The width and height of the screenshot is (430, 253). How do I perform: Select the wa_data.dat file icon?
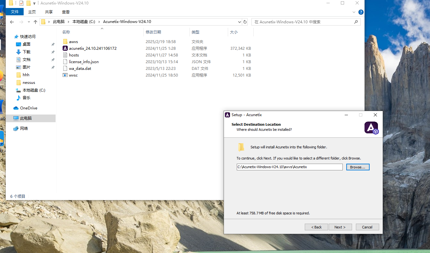pyautogui.click(x=65, y=69)
